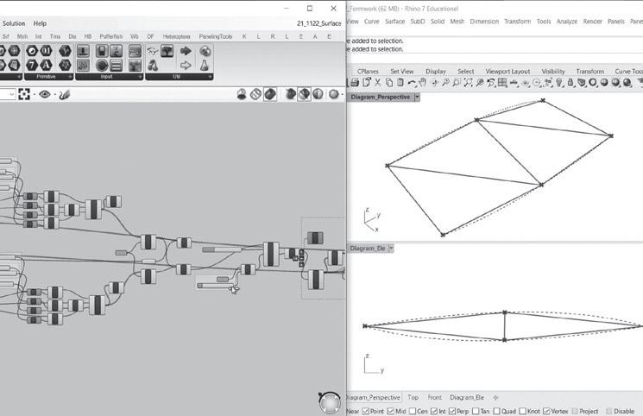643x416 pixels.
Task: Switch to Rhino Viewport Layout toolbar tab
Action: 507,72
